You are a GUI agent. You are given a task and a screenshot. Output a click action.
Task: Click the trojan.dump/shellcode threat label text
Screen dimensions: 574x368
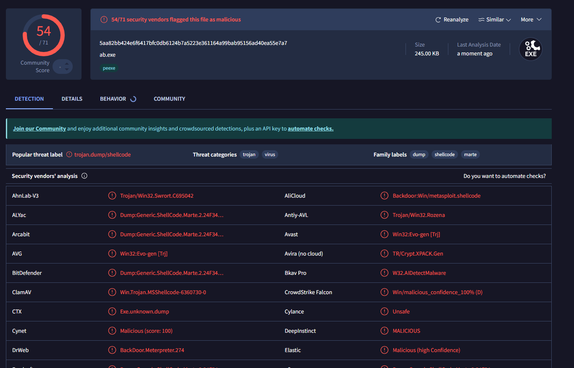[x=103, y=154]
